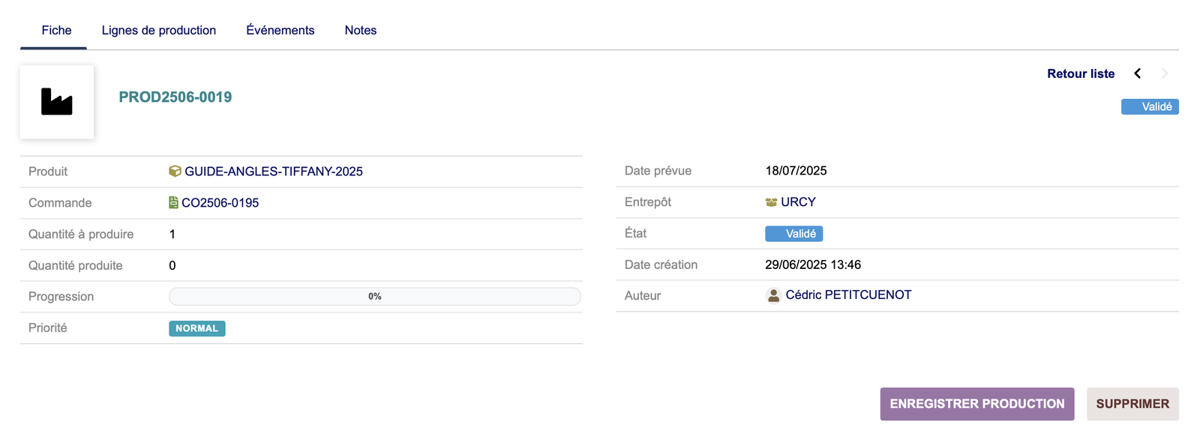
Task: Open the Fiche tab
Action: [x=56, y=31]
